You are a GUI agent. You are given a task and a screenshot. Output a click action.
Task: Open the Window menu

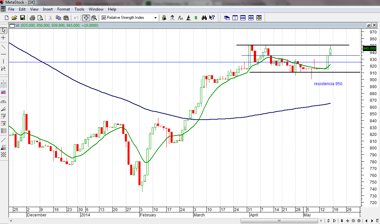[x=96, y=9]
